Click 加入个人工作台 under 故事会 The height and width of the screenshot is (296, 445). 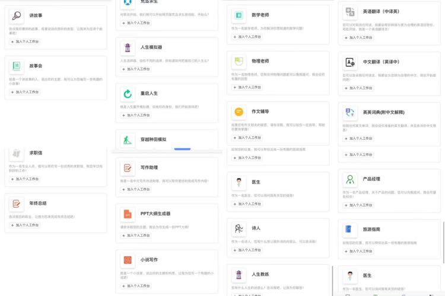tap(25, 92)
